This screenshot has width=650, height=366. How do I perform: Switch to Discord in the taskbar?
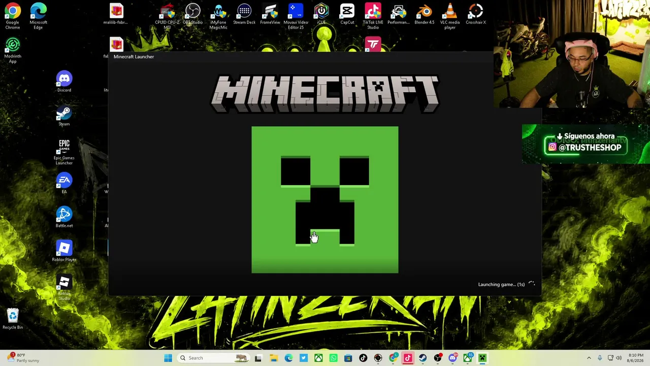pos(453,358)
